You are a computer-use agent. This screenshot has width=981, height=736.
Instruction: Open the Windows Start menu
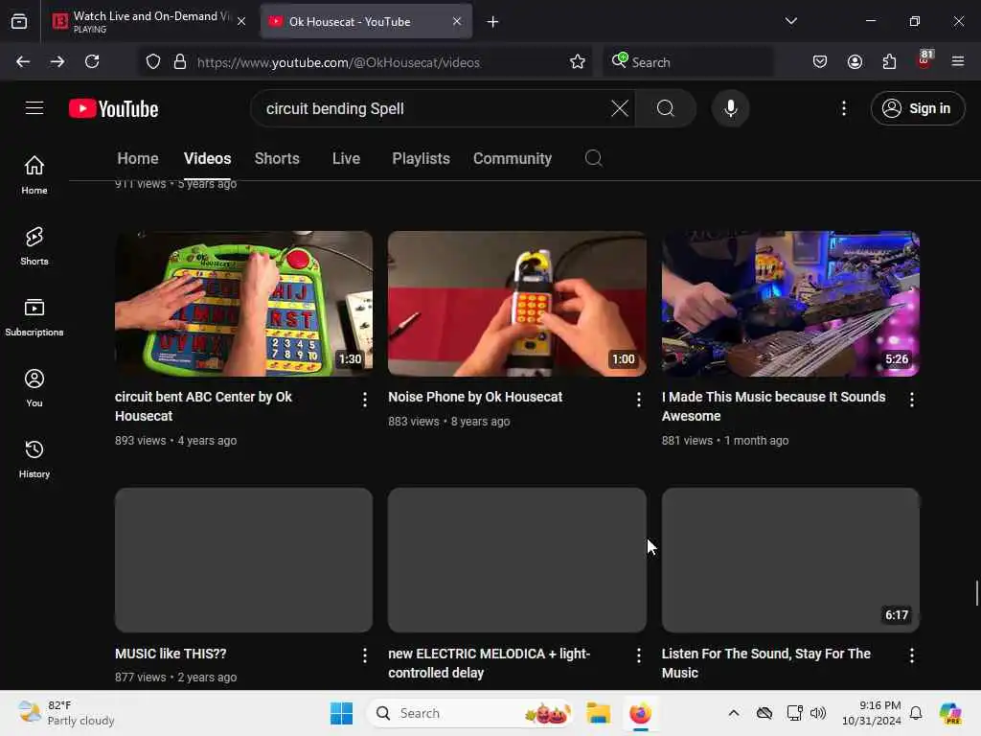(x=341, y=713)
